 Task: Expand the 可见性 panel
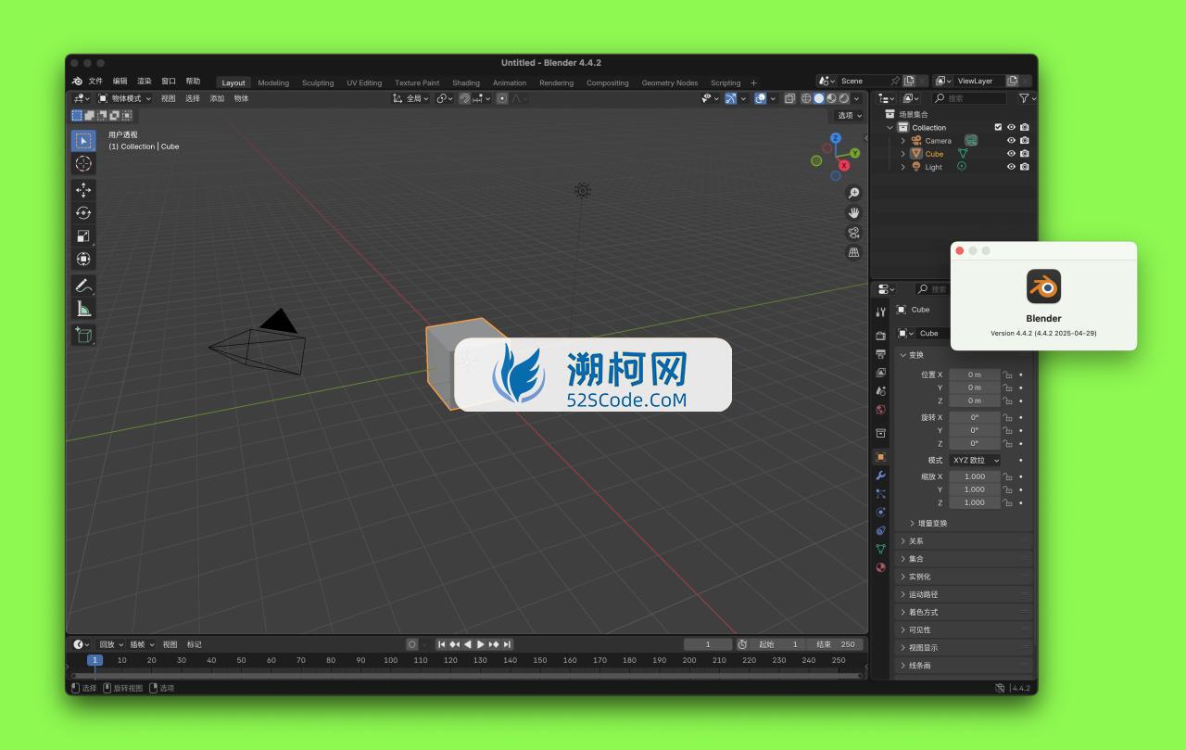click(964, 629)
